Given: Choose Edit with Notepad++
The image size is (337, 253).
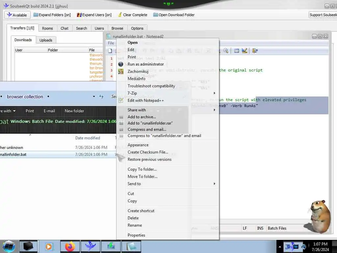Looking at the screenshot, I should (x=146, y=100).
